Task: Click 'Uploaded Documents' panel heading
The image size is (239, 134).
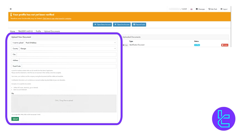Action: pos(131,37)
